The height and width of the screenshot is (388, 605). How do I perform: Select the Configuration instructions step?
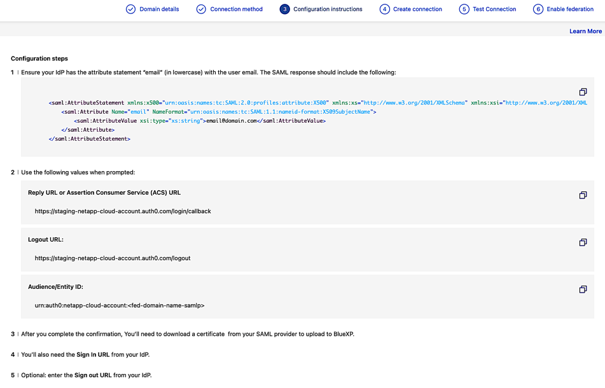(328, 10)
